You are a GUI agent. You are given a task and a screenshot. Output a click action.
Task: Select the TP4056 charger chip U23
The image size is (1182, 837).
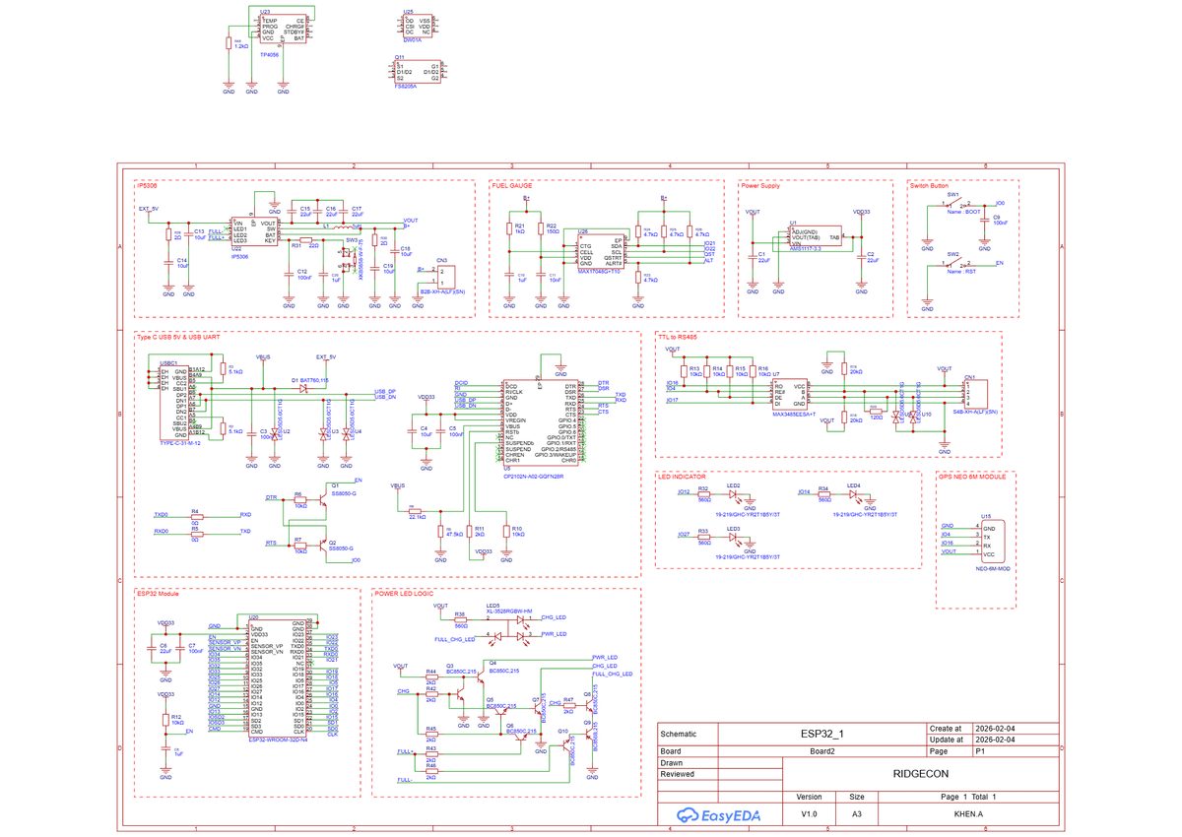click(x=284, y=29)
